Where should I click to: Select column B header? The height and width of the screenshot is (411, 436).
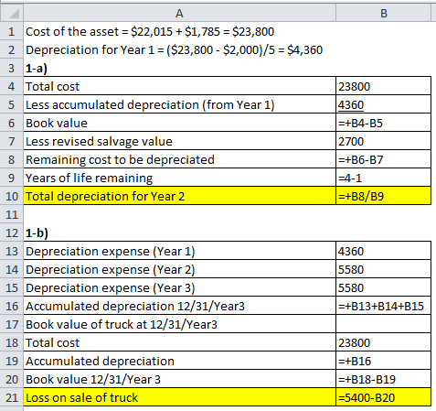[384, 13]
